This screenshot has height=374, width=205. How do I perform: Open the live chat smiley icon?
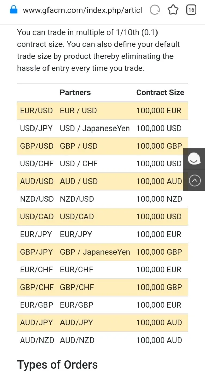coord(194,159)
